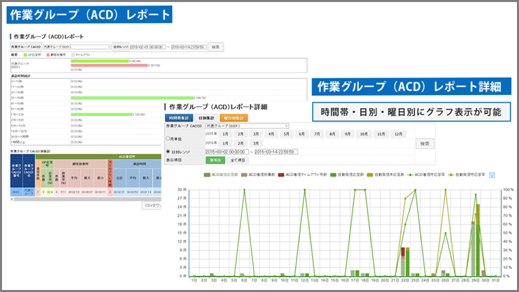Toggle ACD着信放棄数 legend marker
519x292 pixels.
click(x=245, y=175)
